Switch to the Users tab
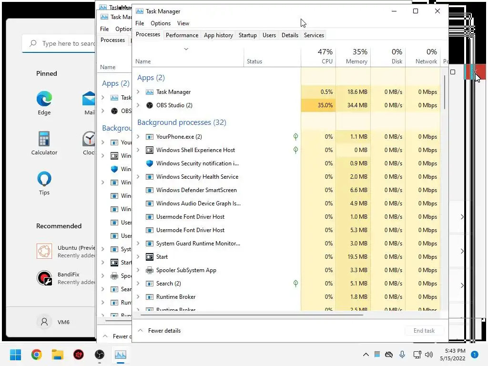 click(x=269, y=35)
